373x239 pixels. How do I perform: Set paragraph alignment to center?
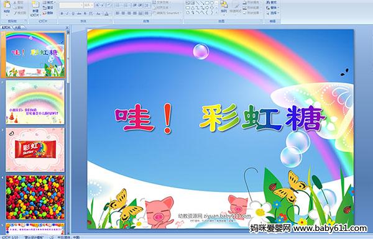tap(123, 13)
